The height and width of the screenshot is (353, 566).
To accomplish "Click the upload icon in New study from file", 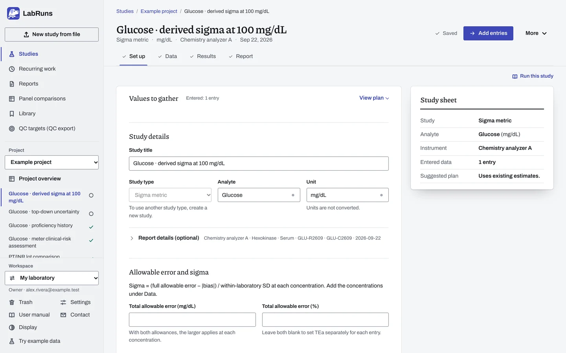I will coord(26,35).
